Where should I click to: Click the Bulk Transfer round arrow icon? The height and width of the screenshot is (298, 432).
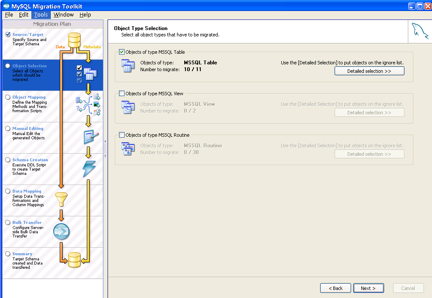click(61, 232)
